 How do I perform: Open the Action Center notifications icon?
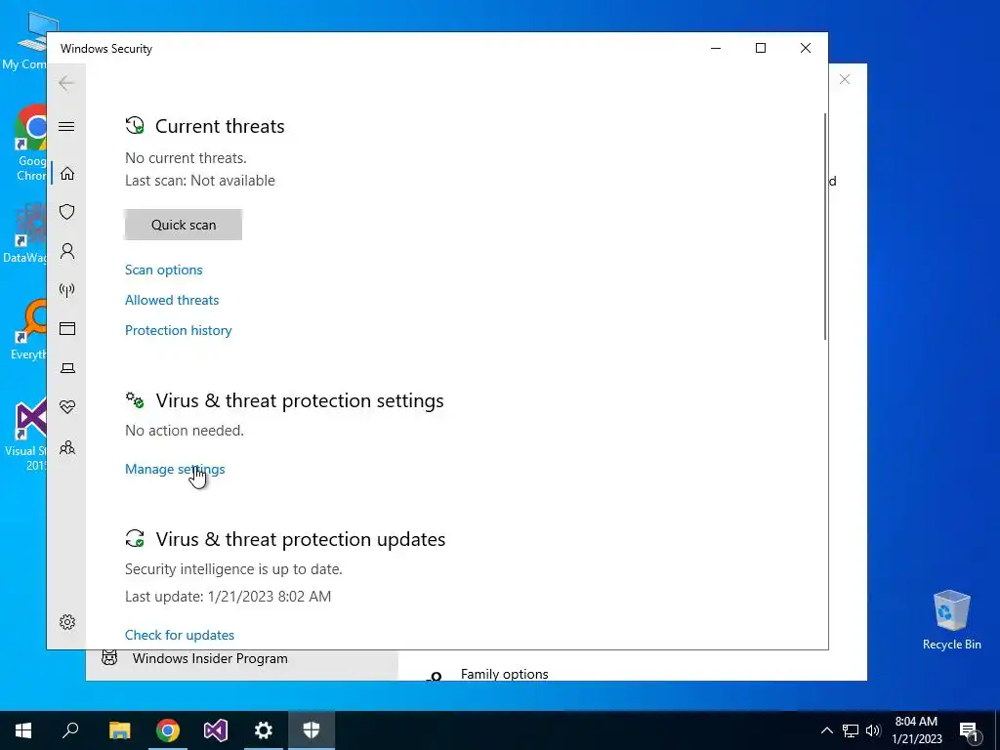[x=969, y=730]
